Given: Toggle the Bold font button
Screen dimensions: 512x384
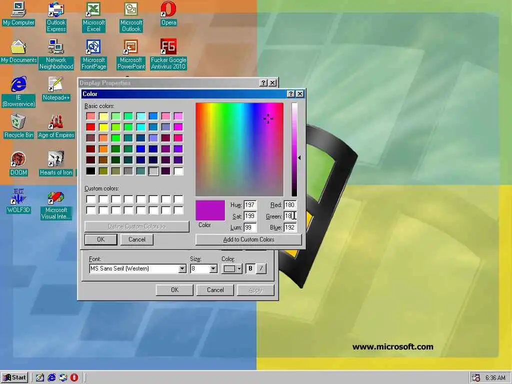Looking at the screenshot, I should click(250, 268).
